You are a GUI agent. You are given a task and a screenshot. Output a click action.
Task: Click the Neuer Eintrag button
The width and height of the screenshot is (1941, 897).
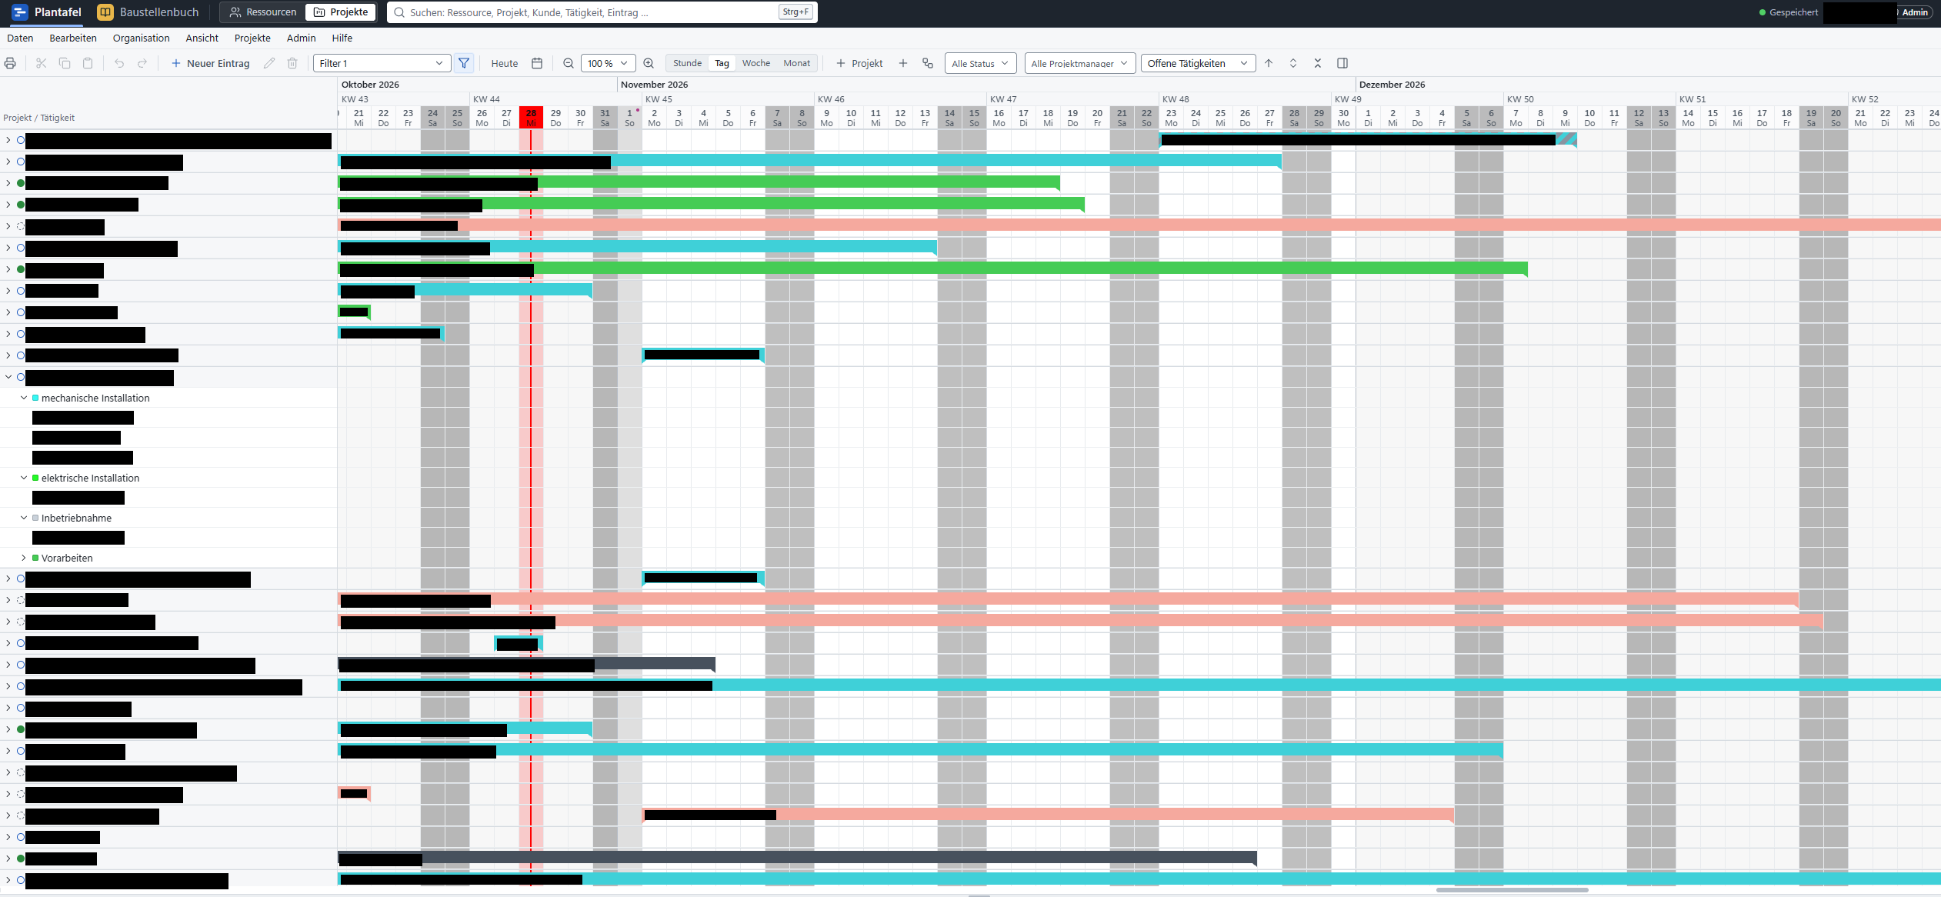pos(210,63)
